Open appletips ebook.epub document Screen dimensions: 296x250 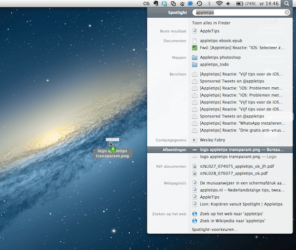[x=221, y=40]
